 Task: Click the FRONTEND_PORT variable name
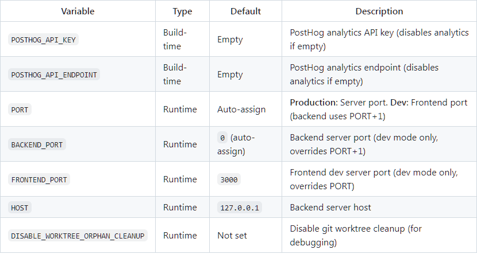pyautogui.click(x=39, y=179)
